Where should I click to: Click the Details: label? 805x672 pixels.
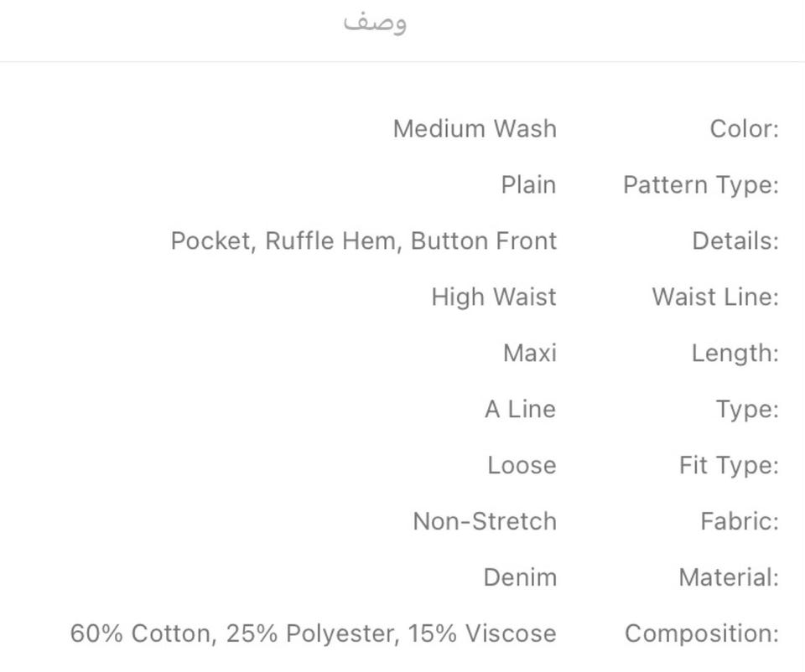pos(735,241)
